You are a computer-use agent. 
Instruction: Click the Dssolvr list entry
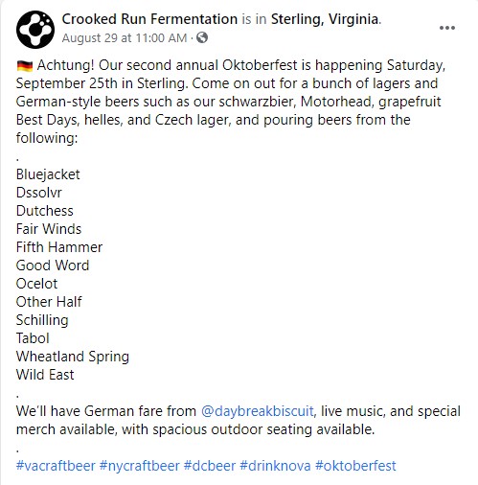coord(39,193)
